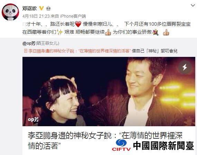Click the last thumbs-up emoji in post
Screen dimensions: 197x155
[x=166, y=32]
